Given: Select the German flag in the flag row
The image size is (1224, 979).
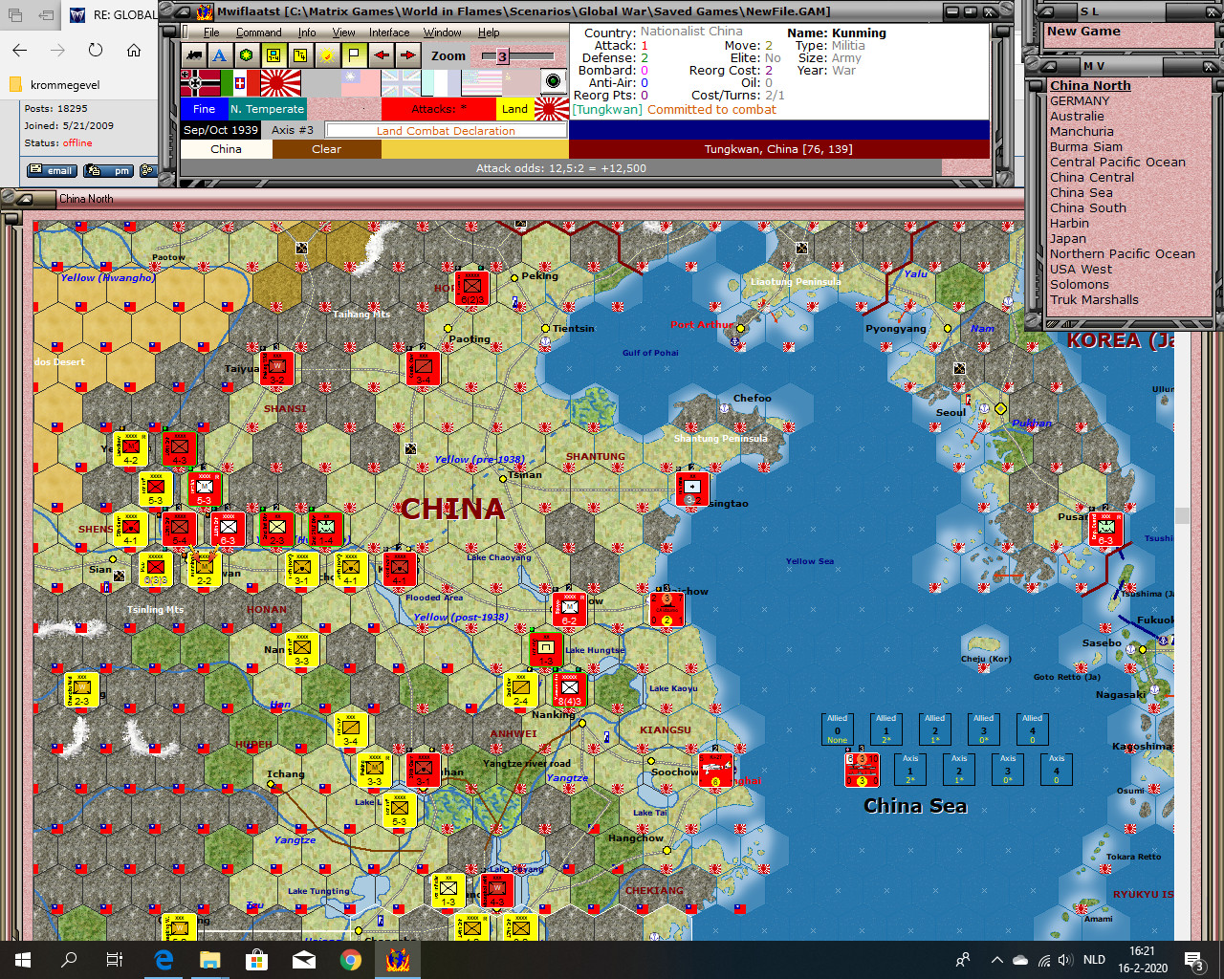Looking at the screenshot, I should click(200, 83).
